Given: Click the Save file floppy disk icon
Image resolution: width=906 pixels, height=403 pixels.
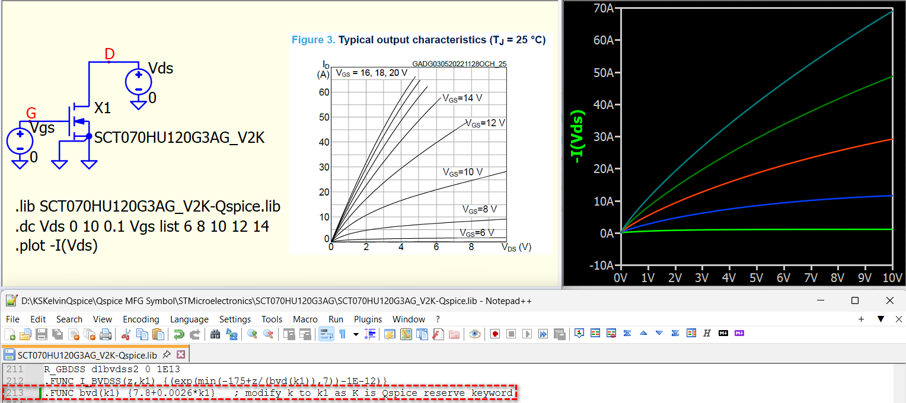Looking at the screenshot, I should [x=41, y=334].
